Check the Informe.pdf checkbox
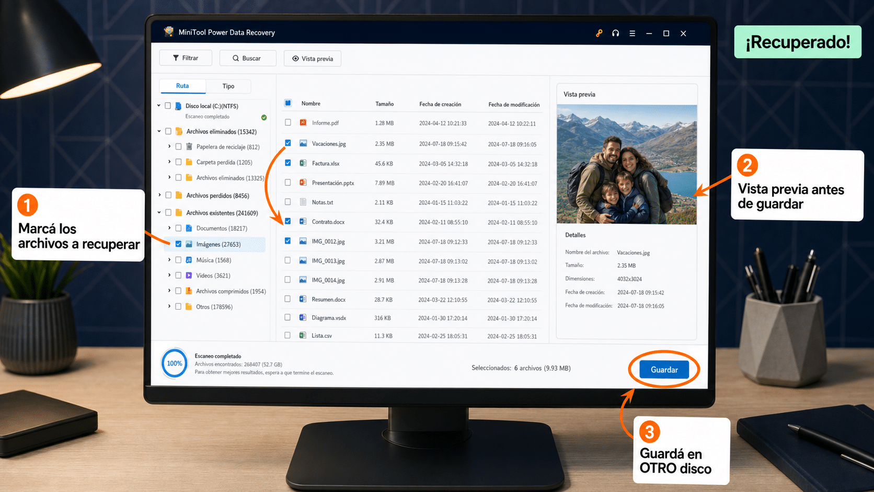The height and width of the screenshot is (492, 874). tap(288, 122)
